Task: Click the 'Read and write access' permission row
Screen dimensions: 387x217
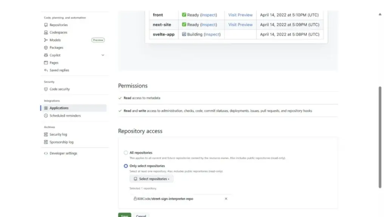Action: pyautogui.click(x=228, y=111)
